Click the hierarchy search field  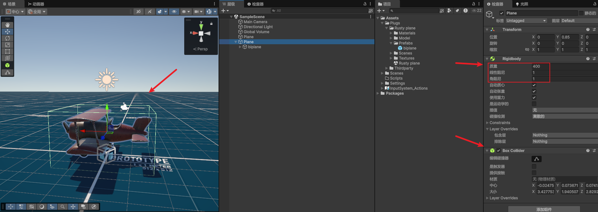point(320,11)
